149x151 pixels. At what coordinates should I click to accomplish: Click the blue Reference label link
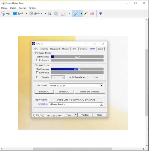43,104
